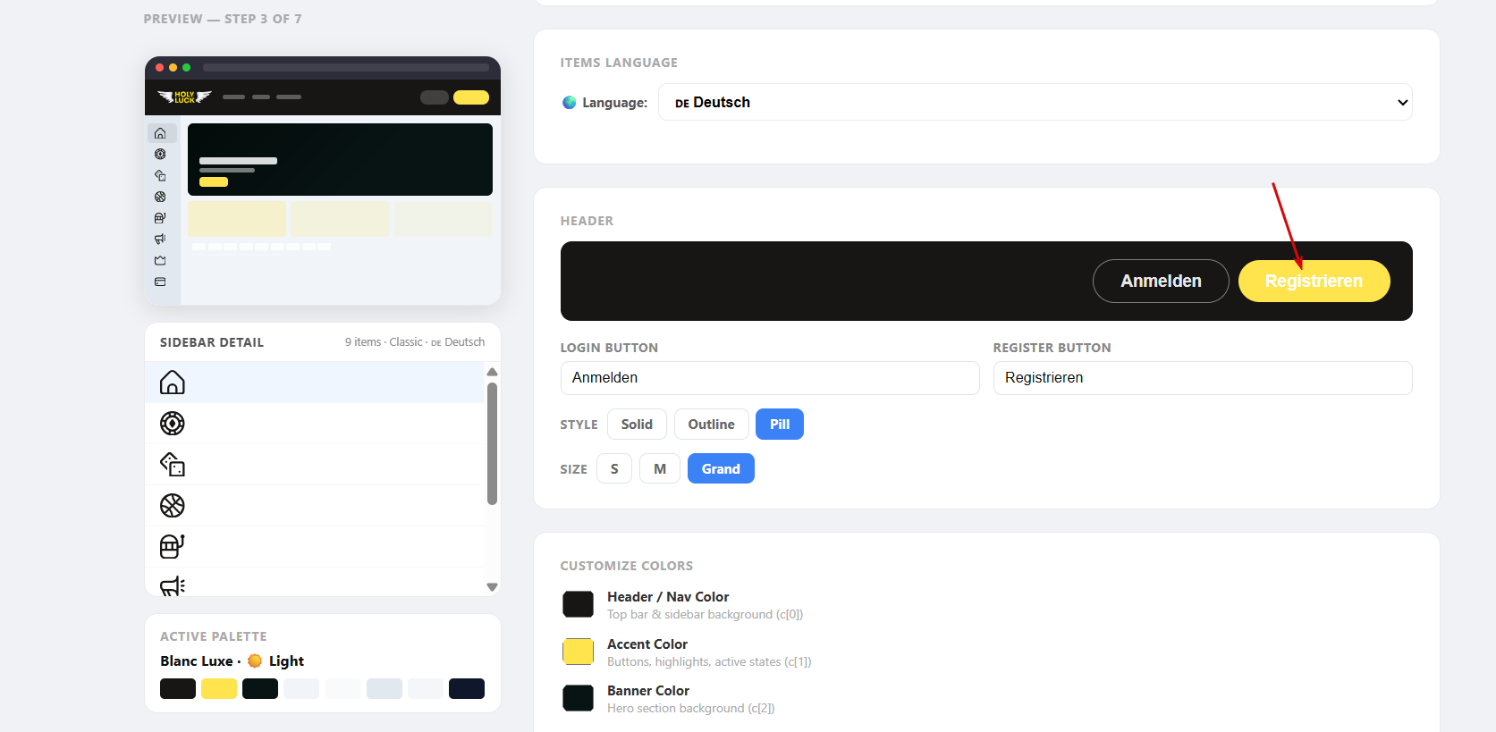This screenshot has height=732, width=1496.
Task: Click '9 items · Classic · DE Deutsch' text
Action: point(415,342)
